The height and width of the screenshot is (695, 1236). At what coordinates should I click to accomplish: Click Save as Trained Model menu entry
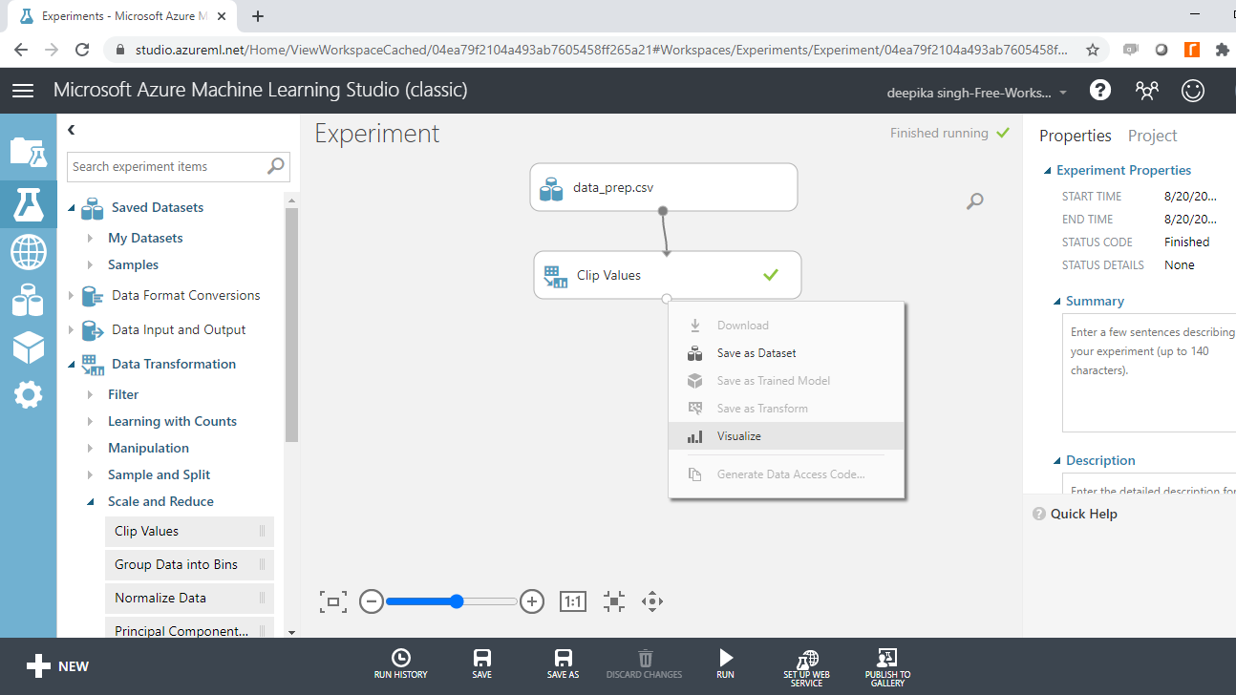[x=786, y=381]
